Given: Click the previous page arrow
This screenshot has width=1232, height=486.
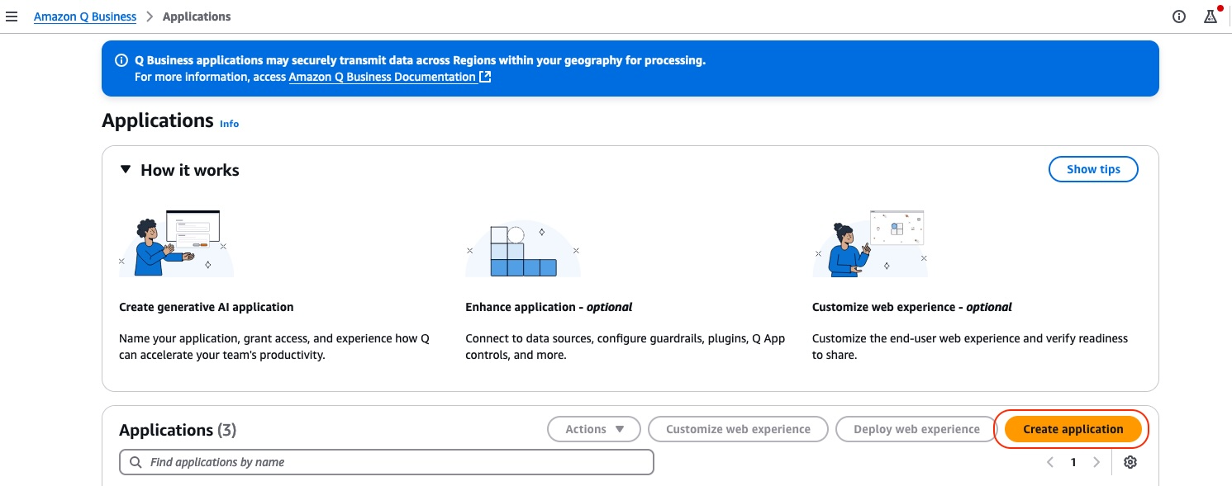Looking at the screenshot, I should (x=1050, y=462).
